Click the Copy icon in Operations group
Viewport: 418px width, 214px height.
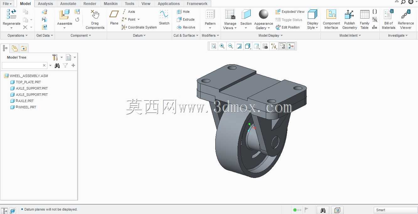point(26,12)
